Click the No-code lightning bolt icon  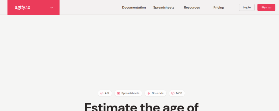coord(149,93)
